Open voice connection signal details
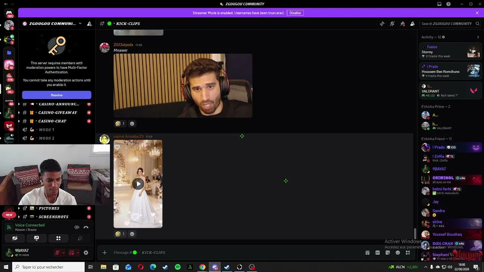Viewport: 484px width, 272px height. 9,227
